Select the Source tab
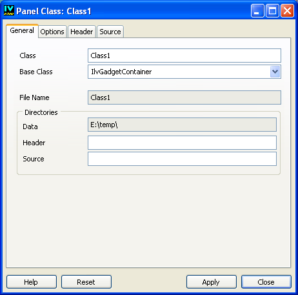 tap(110, 32)
